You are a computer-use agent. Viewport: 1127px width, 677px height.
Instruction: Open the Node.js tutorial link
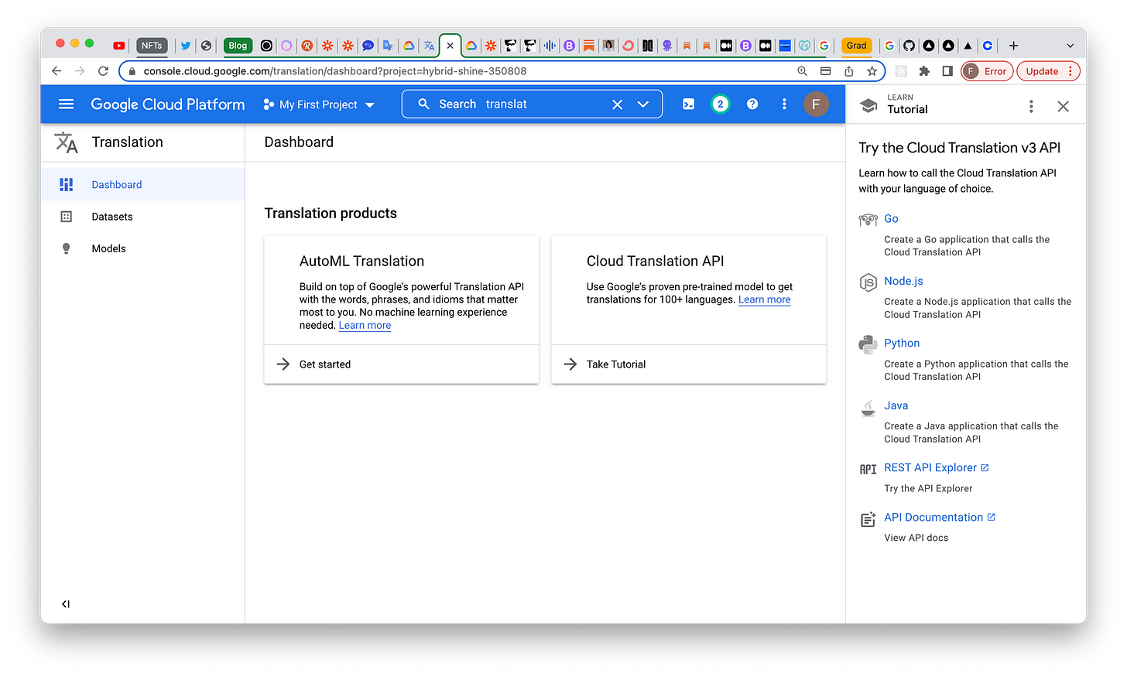(x=903, y=281)
